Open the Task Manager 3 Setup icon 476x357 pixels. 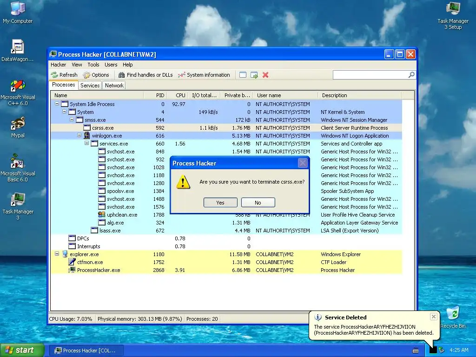[x=453, y=15]
